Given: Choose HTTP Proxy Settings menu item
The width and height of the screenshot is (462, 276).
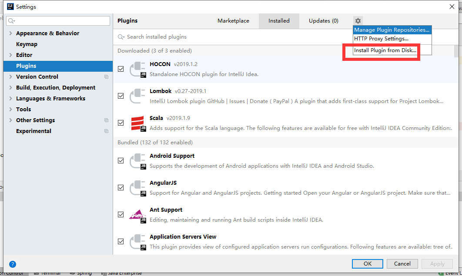Looking at the screenshot, I should (x=392, y=39).
